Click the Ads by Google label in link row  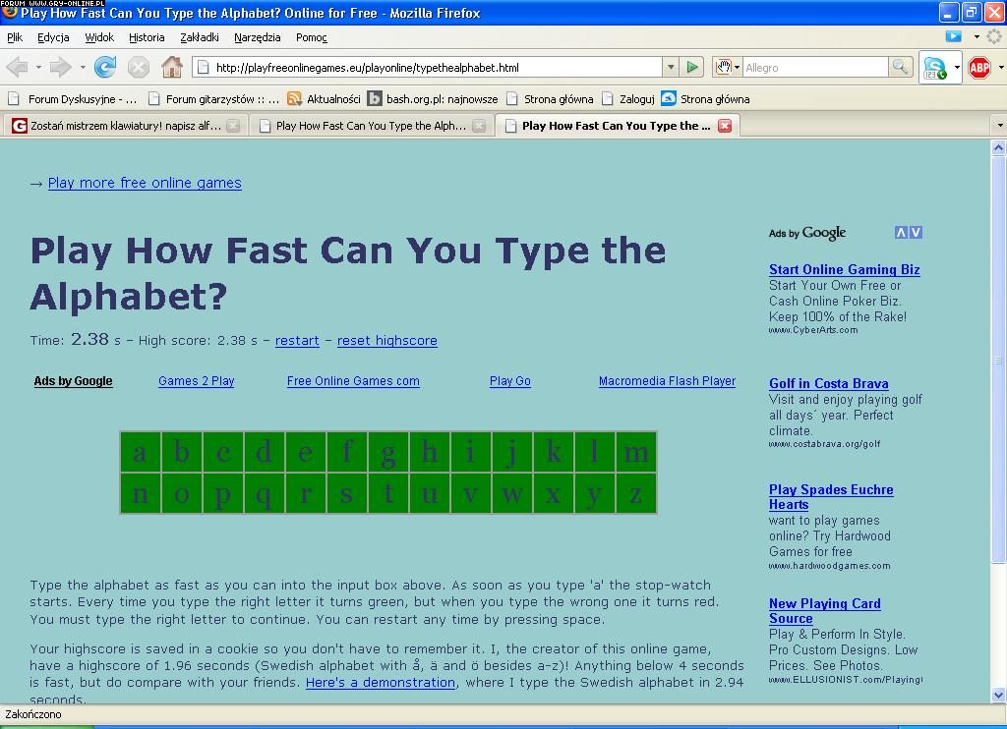pos(73,381)
